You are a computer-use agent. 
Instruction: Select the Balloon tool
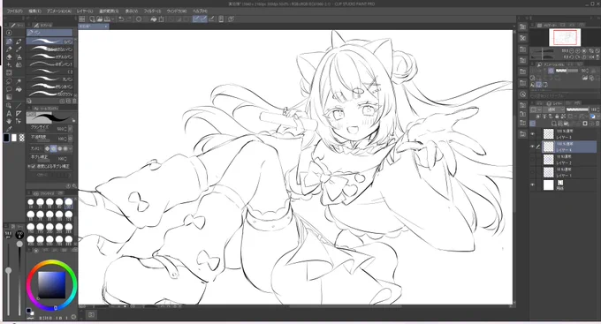[9, 89]
